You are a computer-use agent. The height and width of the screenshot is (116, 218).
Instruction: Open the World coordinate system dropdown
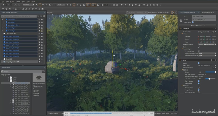(x=61, y=5)
